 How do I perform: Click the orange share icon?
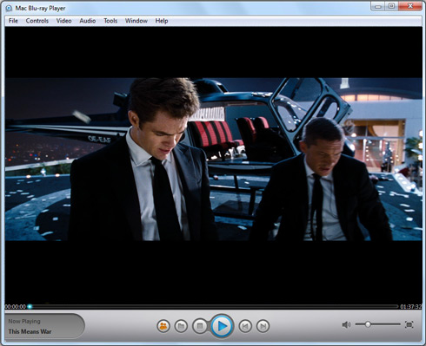tap(163, 326)
